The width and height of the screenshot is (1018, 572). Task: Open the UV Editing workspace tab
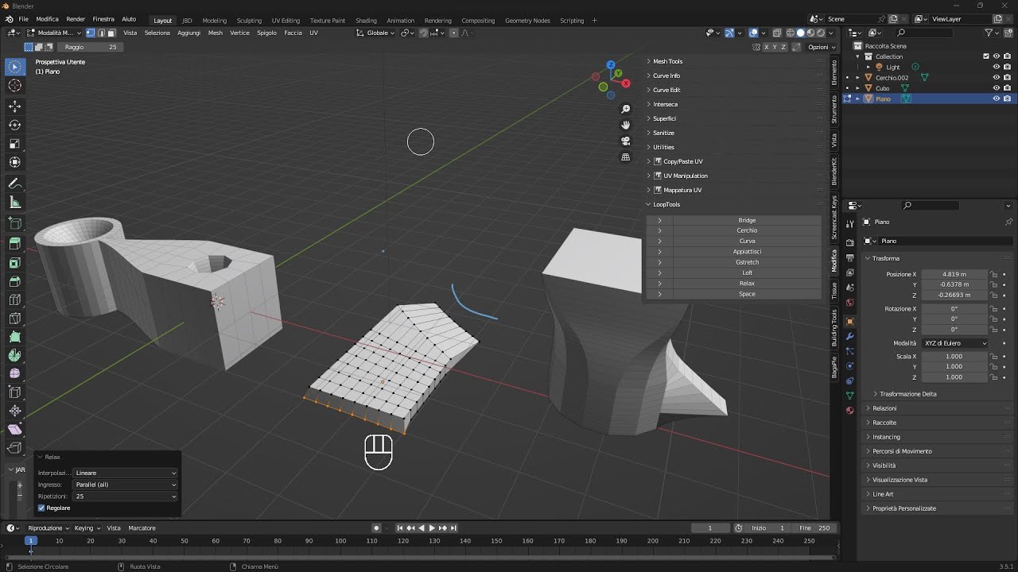(x=286, y=20)
